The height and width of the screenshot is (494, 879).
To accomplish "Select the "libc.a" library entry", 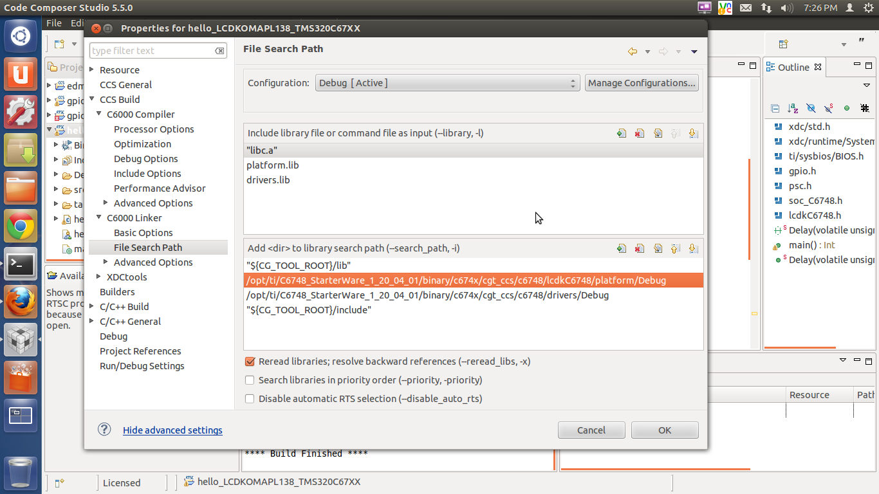I will tap(474, 150).
